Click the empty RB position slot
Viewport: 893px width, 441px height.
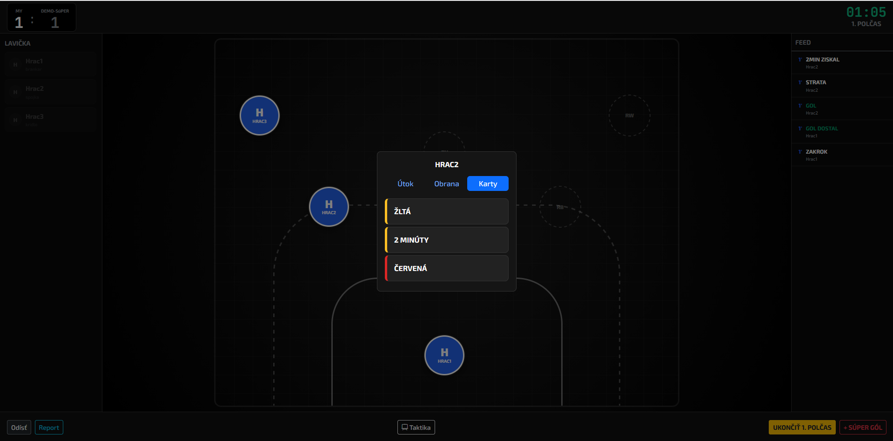[560, 207]
